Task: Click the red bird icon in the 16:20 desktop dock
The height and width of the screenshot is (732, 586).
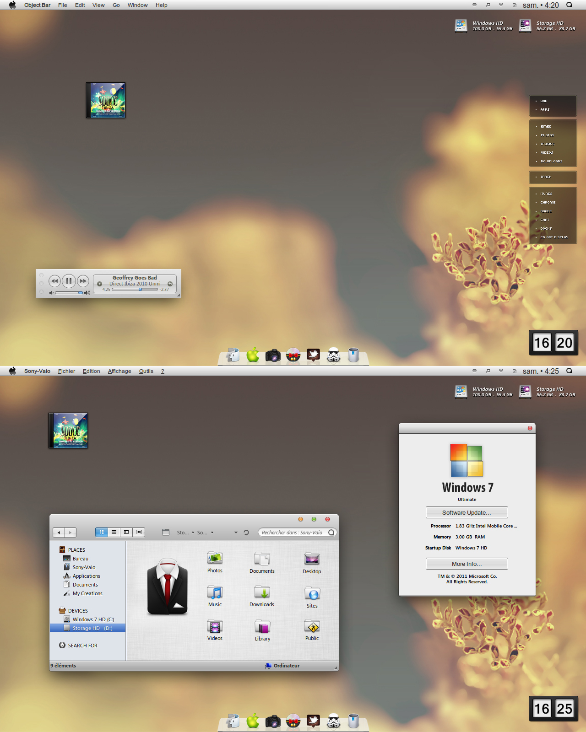Action: (x=313, y=355)
